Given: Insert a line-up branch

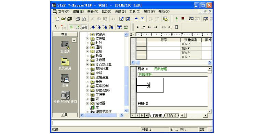Looking at the screenshot, I should click(x=143, y=27).
